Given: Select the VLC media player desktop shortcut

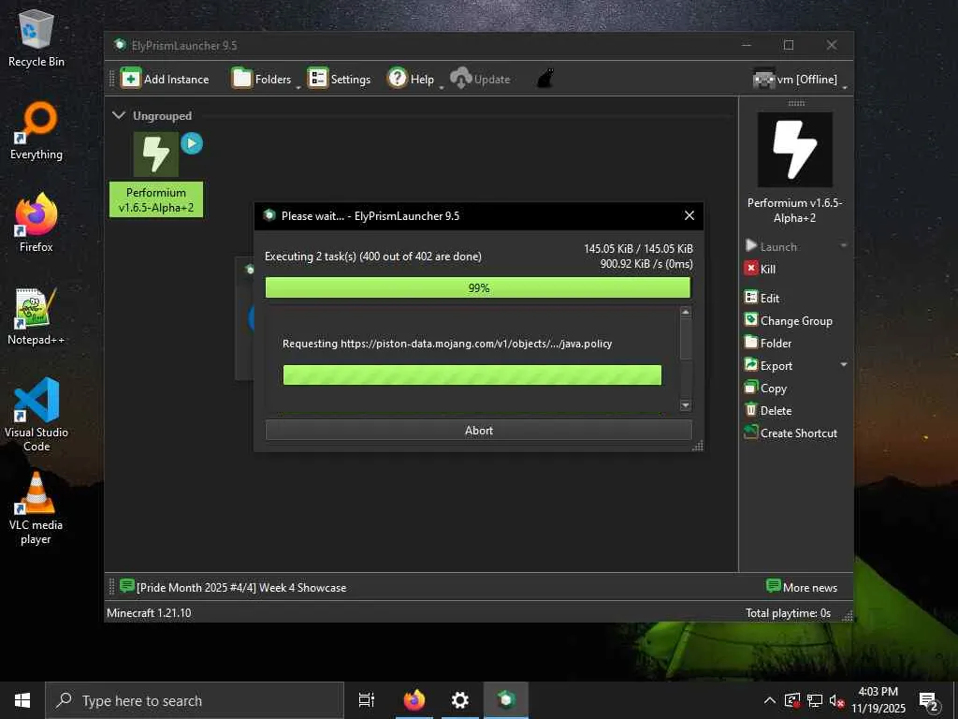Looking at the screenshot, I should click(x=36, y=507).
